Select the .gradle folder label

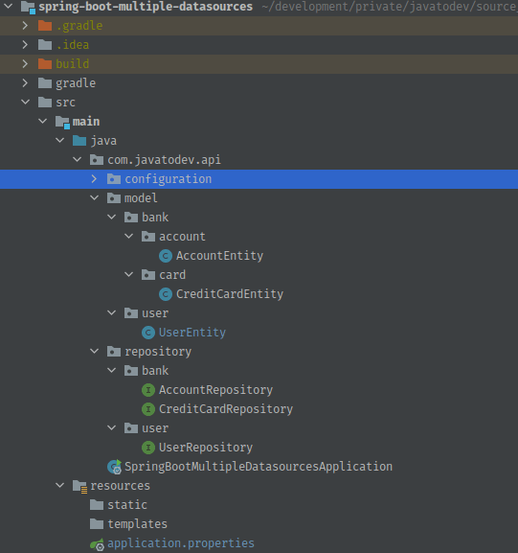coord(79,25)
